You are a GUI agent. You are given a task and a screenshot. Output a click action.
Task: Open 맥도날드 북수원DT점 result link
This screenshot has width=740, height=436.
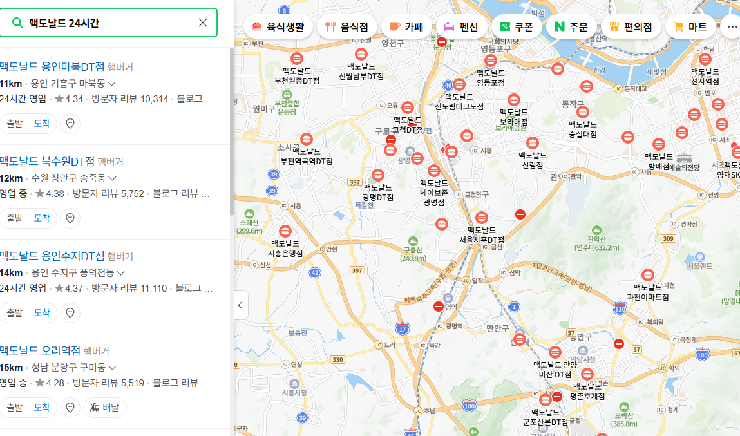coord(47,162)
